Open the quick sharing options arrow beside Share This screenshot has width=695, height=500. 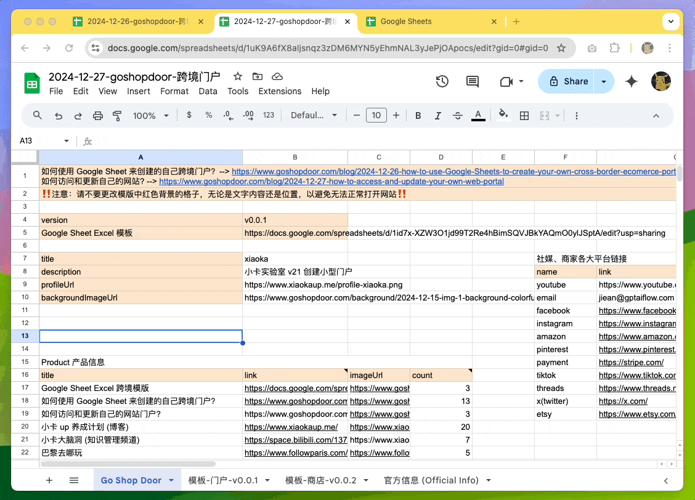tap(604, 81)
